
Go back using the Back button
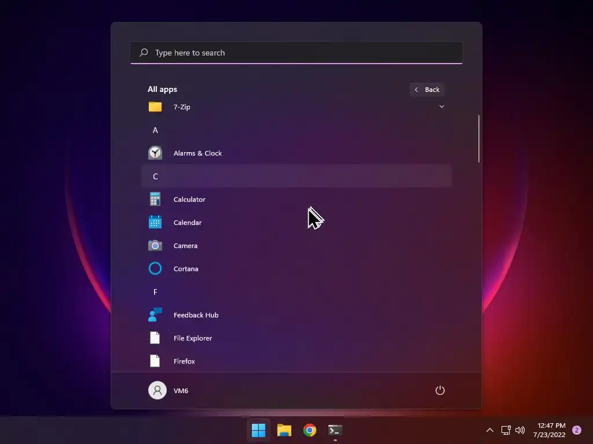(427, 90)
